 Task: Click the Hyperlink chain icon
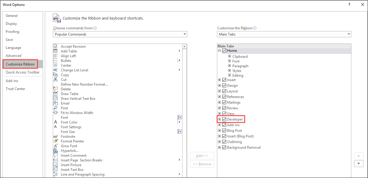55,151
